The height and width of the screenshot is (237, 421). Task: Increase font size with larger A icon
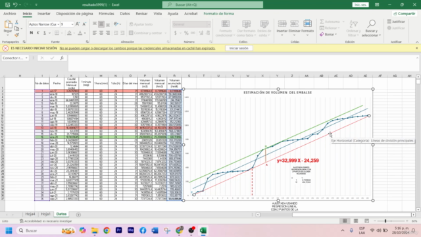tap(78, 24)
